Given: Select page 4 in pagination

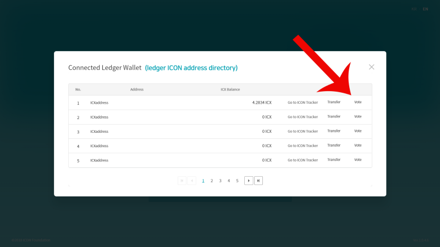Looking at the screenshot, I should pos(229,181).
